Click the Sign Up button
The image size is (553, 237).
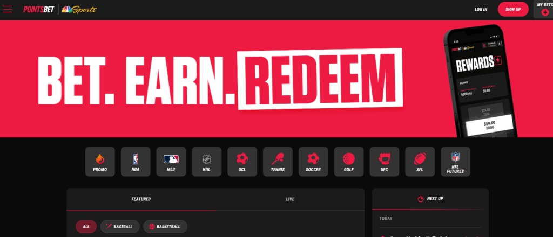pyautogui.click(x=513, y=10)
